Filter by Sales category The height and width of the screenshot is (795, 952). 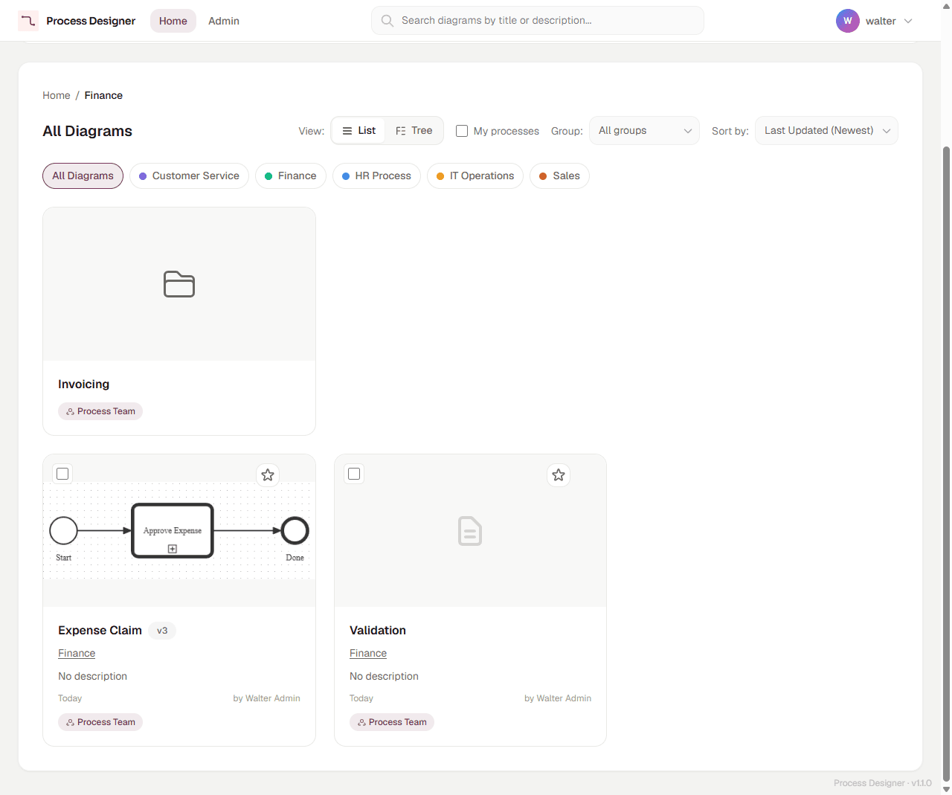click(559, 176)
